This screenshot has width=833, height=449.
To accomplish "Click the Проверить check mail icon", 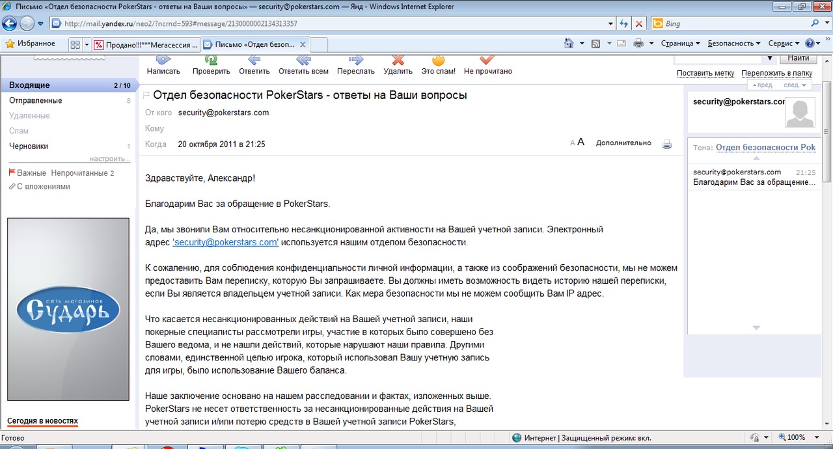I will (211, 61).
